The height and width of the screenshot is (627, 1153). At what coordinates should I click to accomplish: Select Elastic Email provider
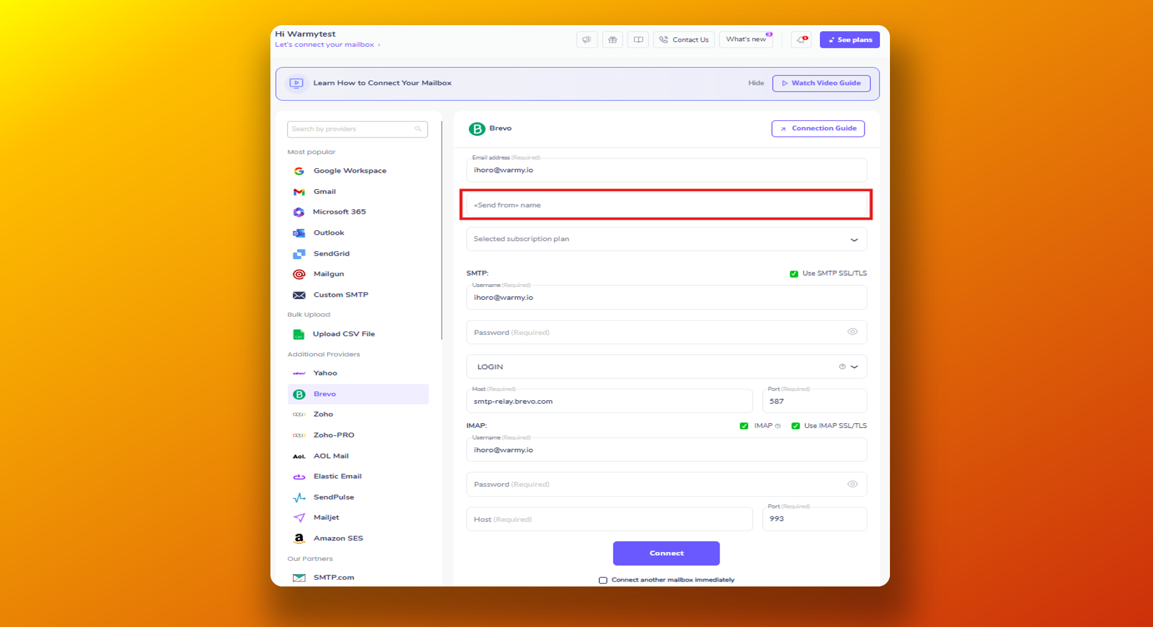point(358,477)
